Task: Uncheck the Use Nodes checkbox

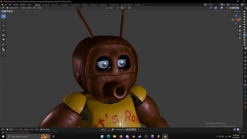Action: 41,129
